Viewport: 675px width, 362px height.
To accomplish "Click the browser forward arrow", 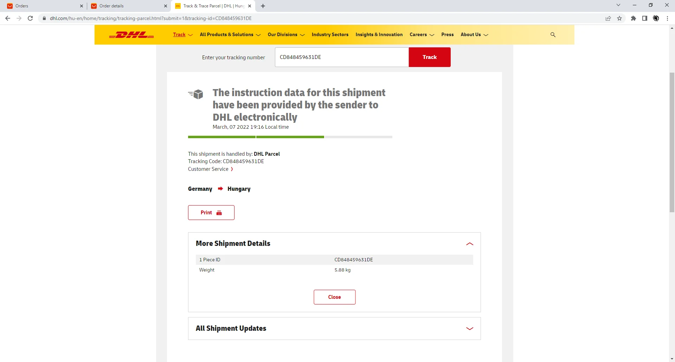I will 19,18.
